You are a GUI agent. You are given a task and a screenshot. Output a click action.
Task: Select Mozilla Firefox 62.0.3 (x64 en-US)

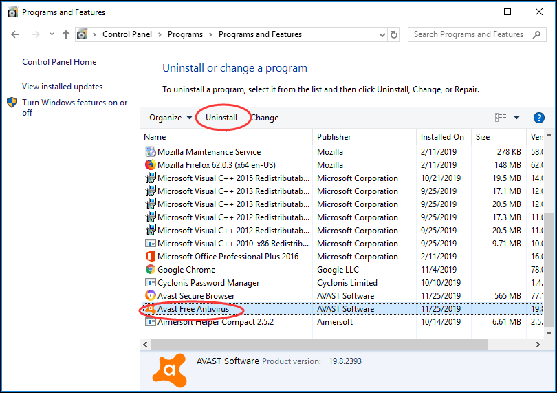tap(217, 165)
